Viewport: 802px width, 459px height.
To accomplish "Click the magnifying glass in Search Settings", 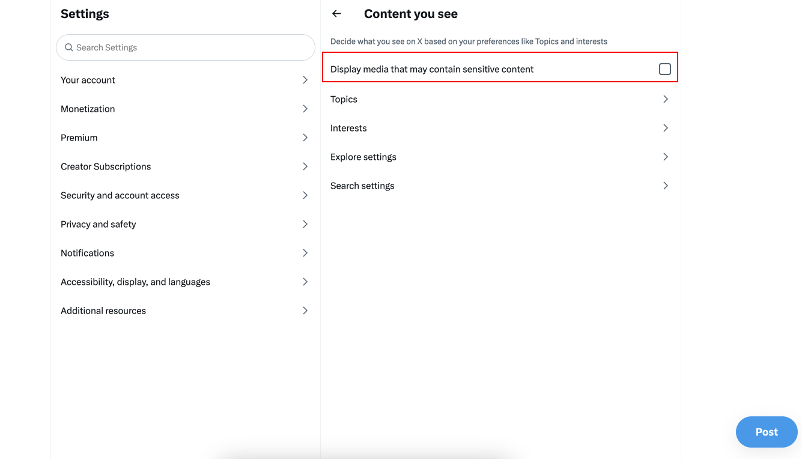I will point(68,47).
